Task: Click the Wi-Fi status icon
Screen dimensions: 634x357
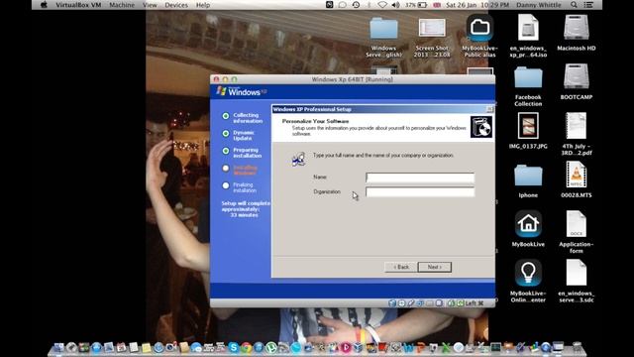Action: pyautogui.click(x=382, y=5)
